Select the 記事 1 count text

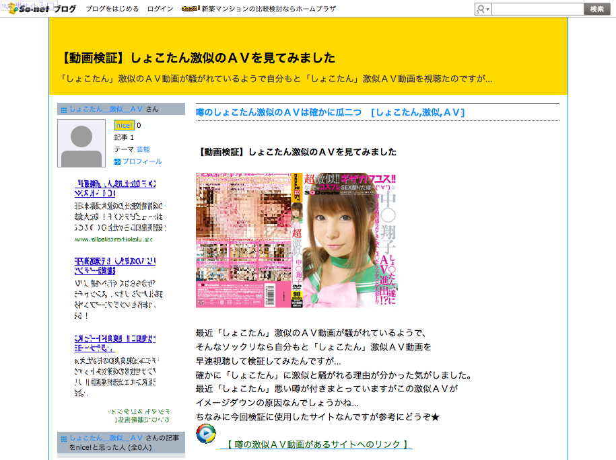(124, 137)
